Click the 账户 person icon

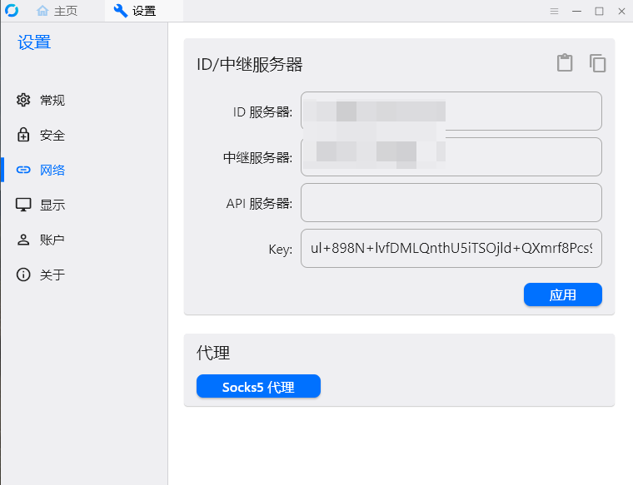click(x=23, y=240)
